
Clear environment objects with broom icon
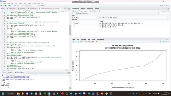click(x=99, y=11)
